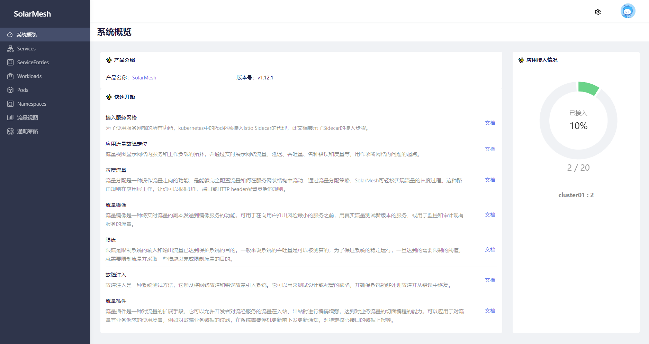
Task: Click the 系统概览 dashboard icon in sidebar
Action: pyautogui.click(x=10, y=35)
